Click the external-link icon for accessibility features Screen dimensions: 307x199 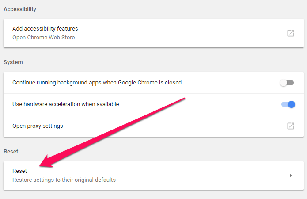point(290,33)
